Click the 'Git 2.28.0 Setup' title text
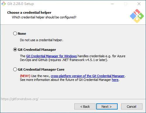146x113 pixels. click(20, 4)
